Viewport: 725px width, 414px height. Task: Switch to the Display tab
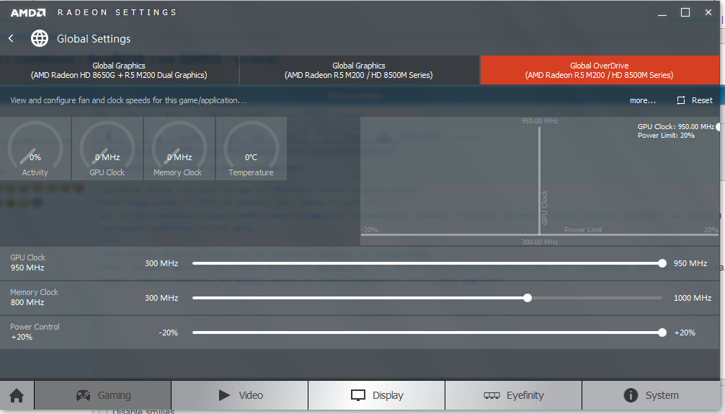point(376,395)
